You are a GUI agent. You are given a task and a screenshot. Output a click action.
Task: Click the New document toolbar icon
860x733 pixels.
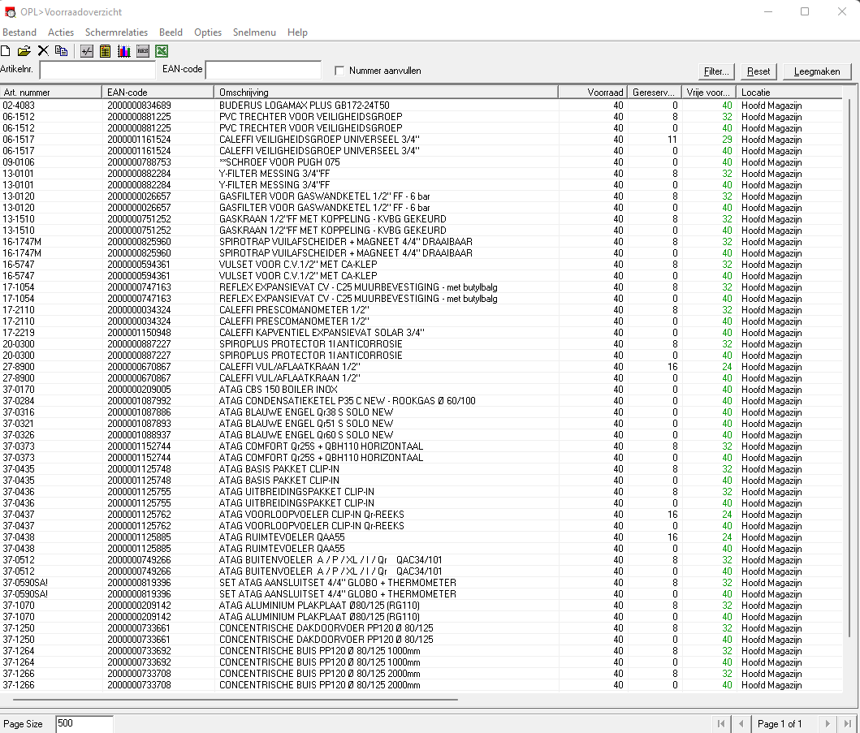pos(6,51)
